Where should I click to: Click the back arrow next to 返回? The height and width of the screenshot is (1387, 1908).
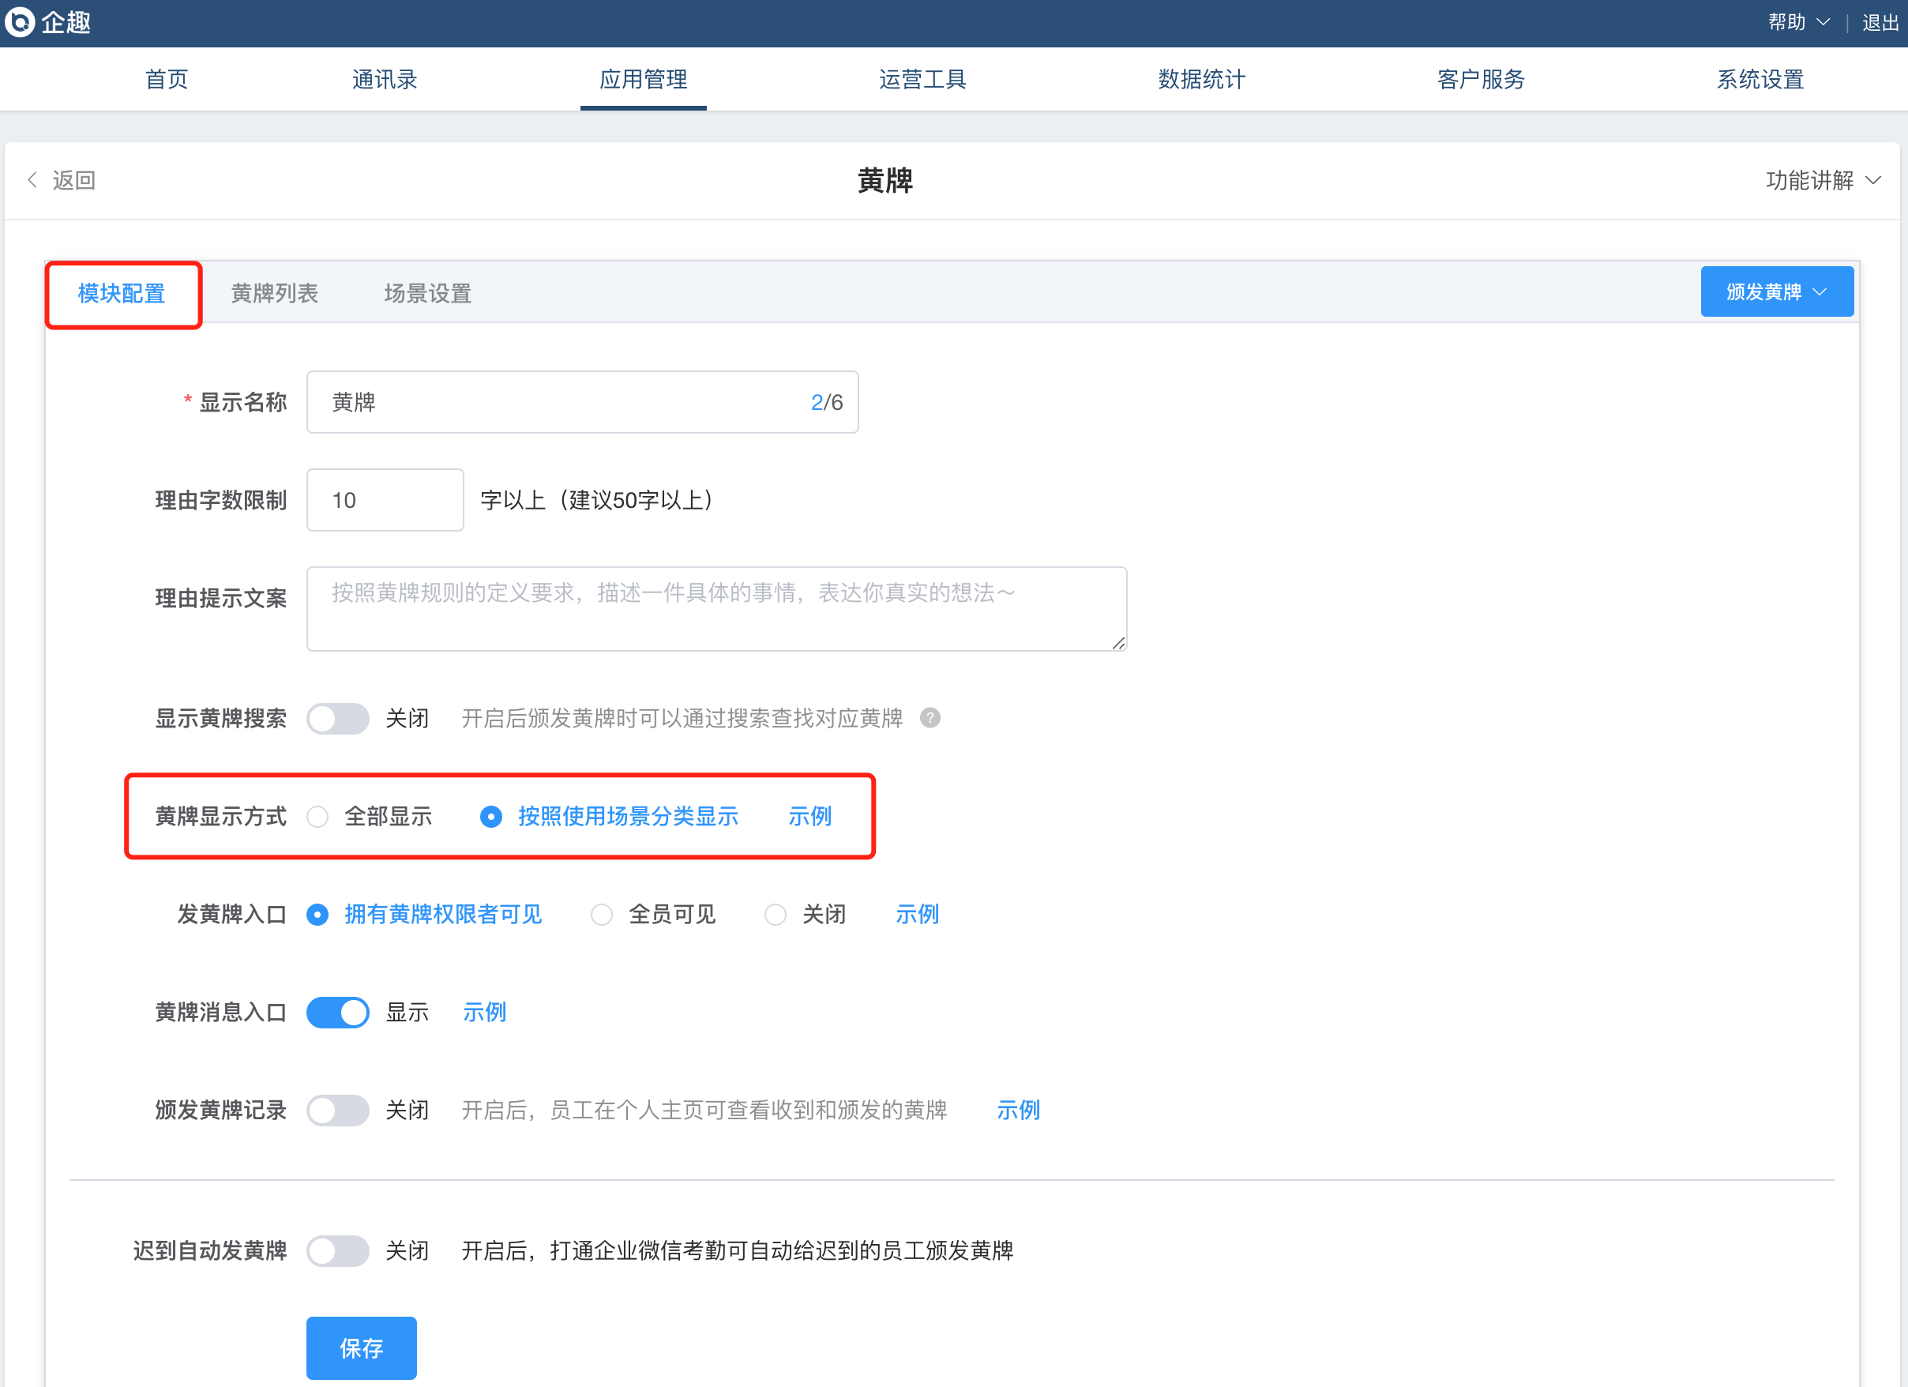33,180
